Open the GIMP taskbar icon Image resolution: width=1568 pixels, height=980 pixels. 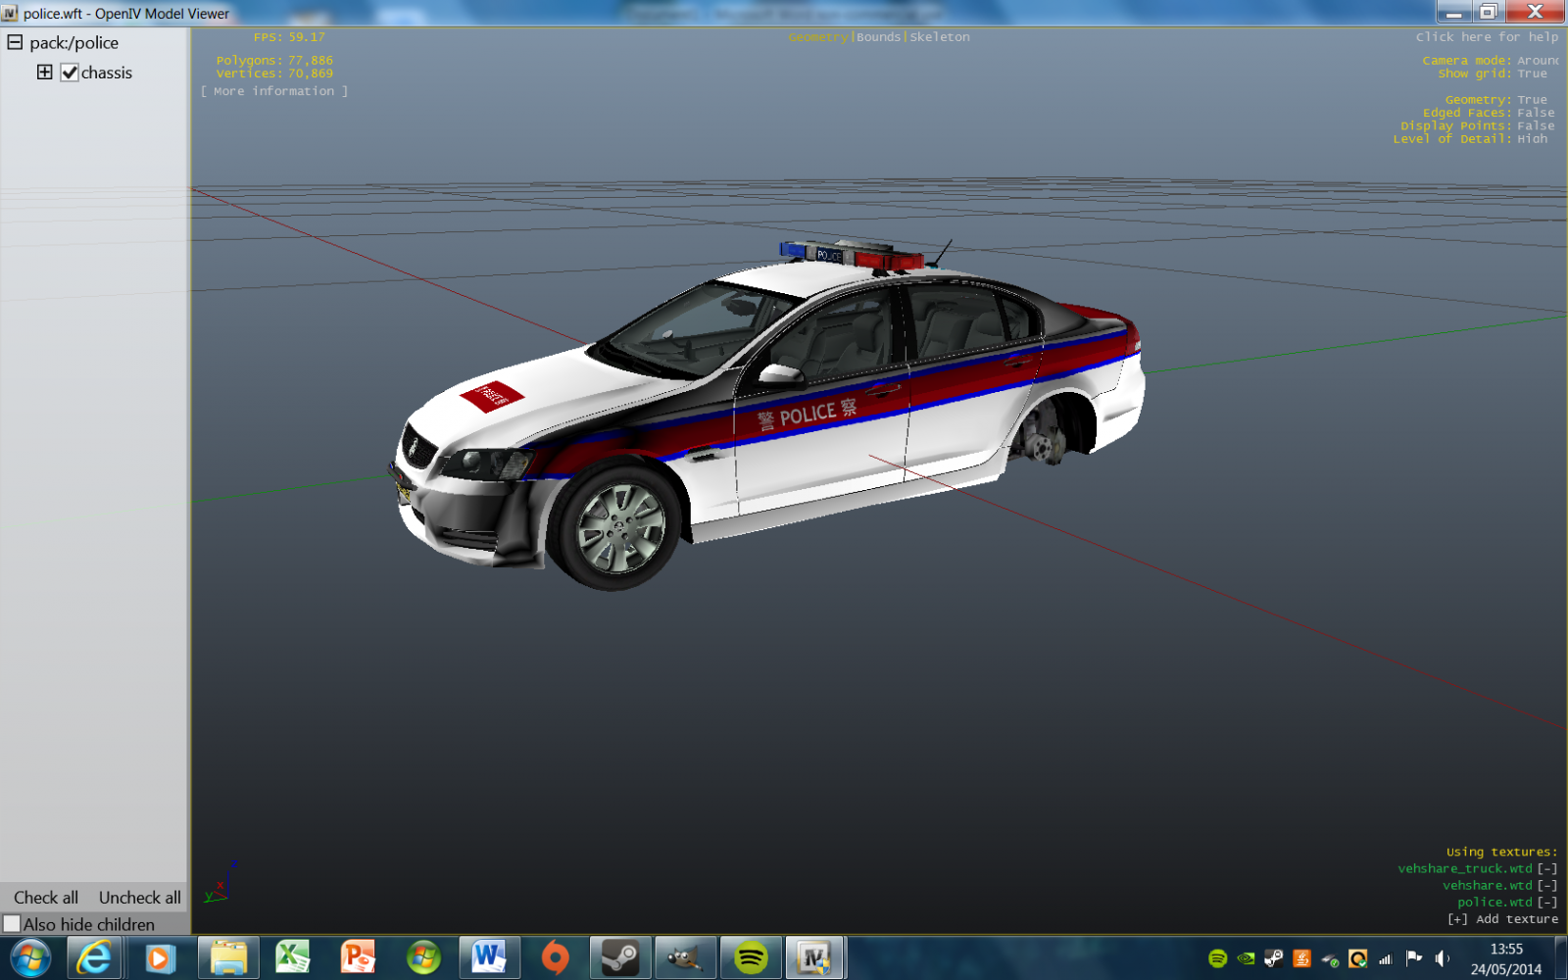coord(685,957)
